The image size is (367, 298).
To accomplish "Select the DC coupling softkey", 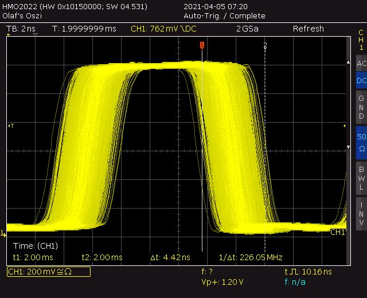I will (361, 80).
